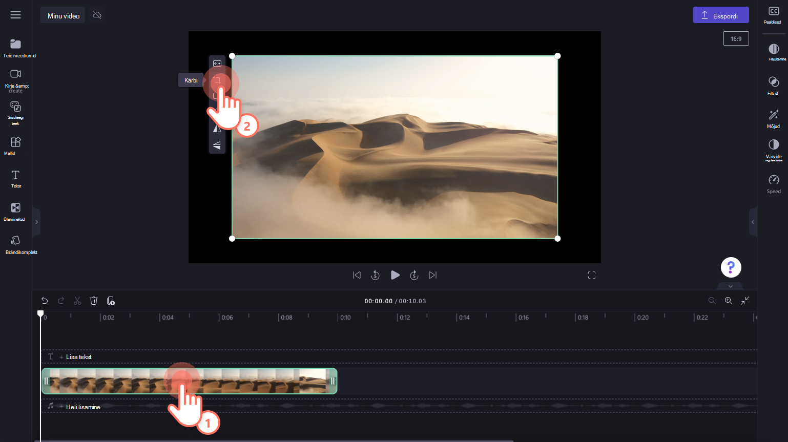Select the desert clip on timeline
788x442 pixels.
pyautogui.click(x=189, y=381)
